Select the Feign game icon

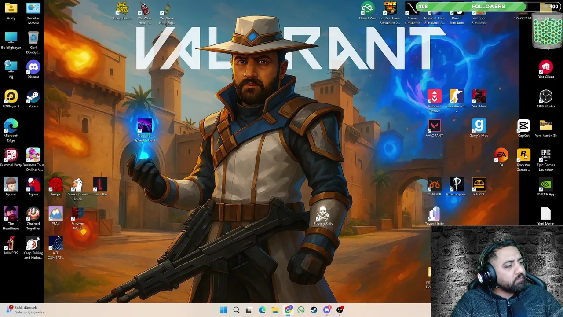click(55, 188)
